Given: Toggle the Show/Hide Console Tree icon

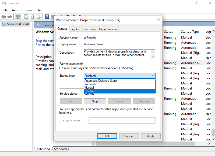Looking at the screenshot, I should tap(18, 17).
